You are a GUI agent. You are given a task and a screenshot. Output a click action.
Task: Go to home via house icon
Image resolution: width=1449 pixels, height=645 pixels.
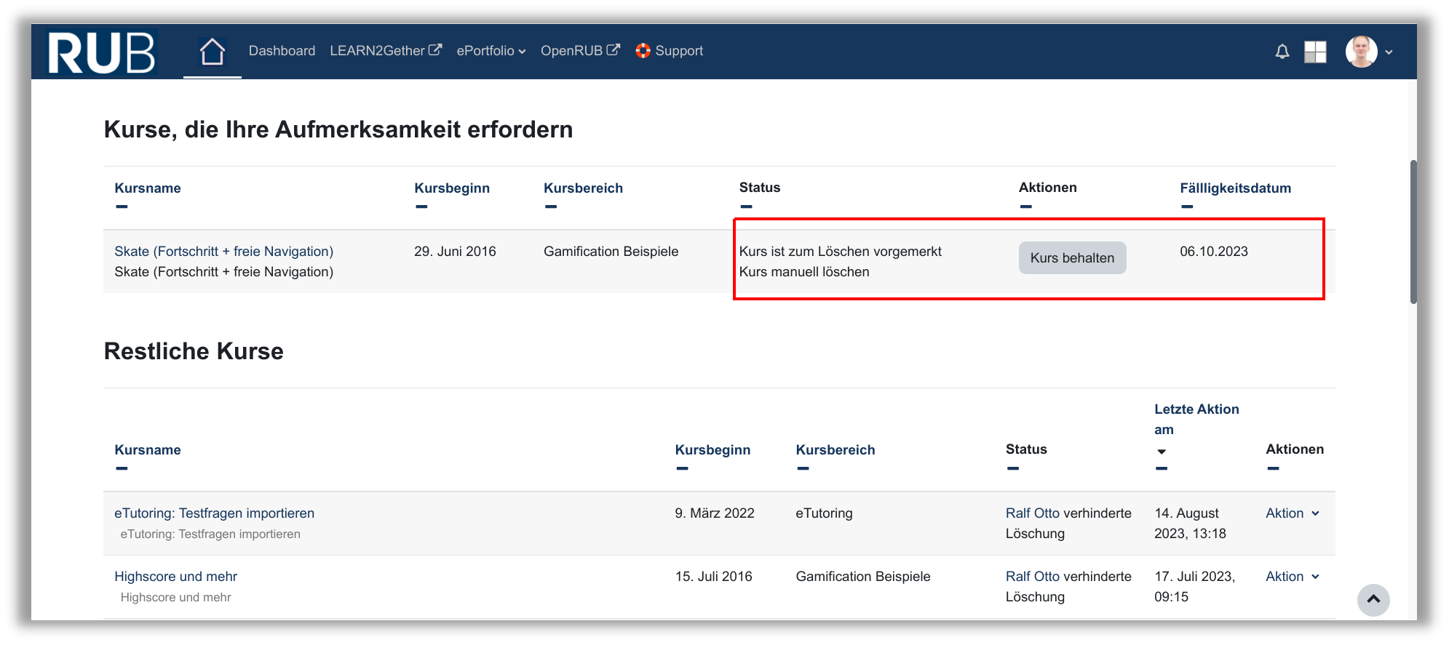pos(212,52)
